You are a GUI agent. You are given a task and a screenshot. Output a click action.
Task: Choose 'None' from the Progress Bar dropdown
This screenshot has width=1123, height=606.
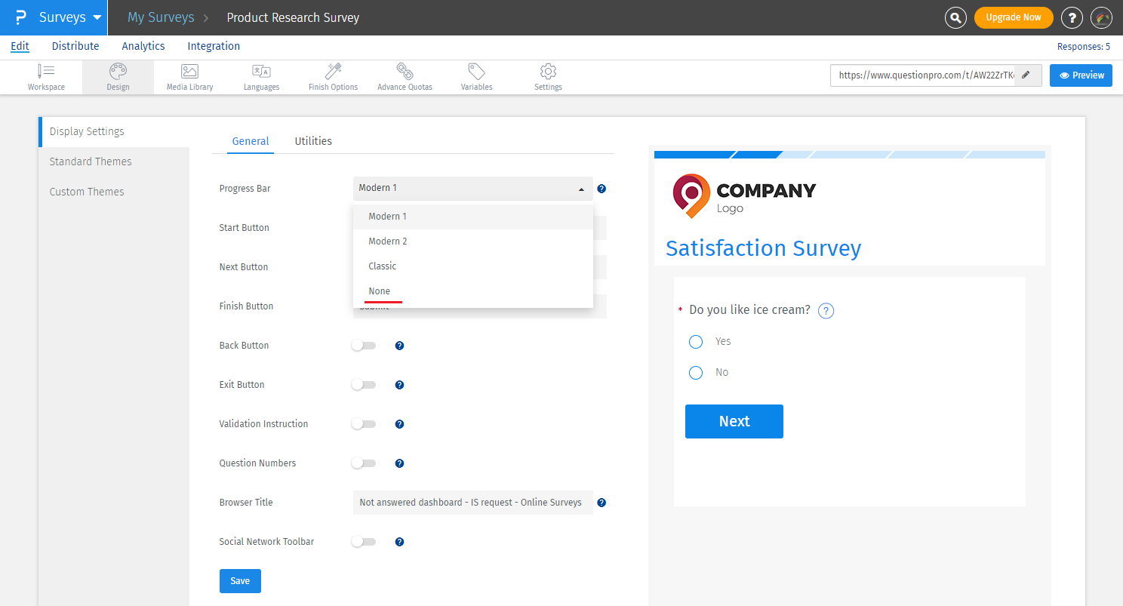[x=380, y=291]
